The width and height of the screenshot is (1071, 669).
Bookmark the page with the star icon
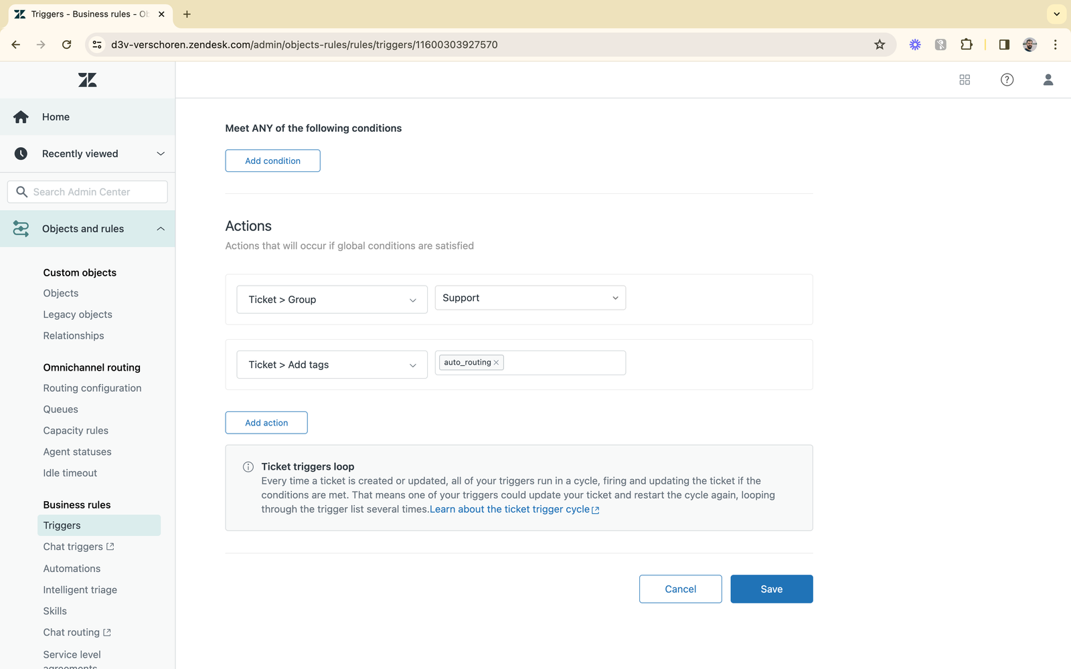click(880, 44)
